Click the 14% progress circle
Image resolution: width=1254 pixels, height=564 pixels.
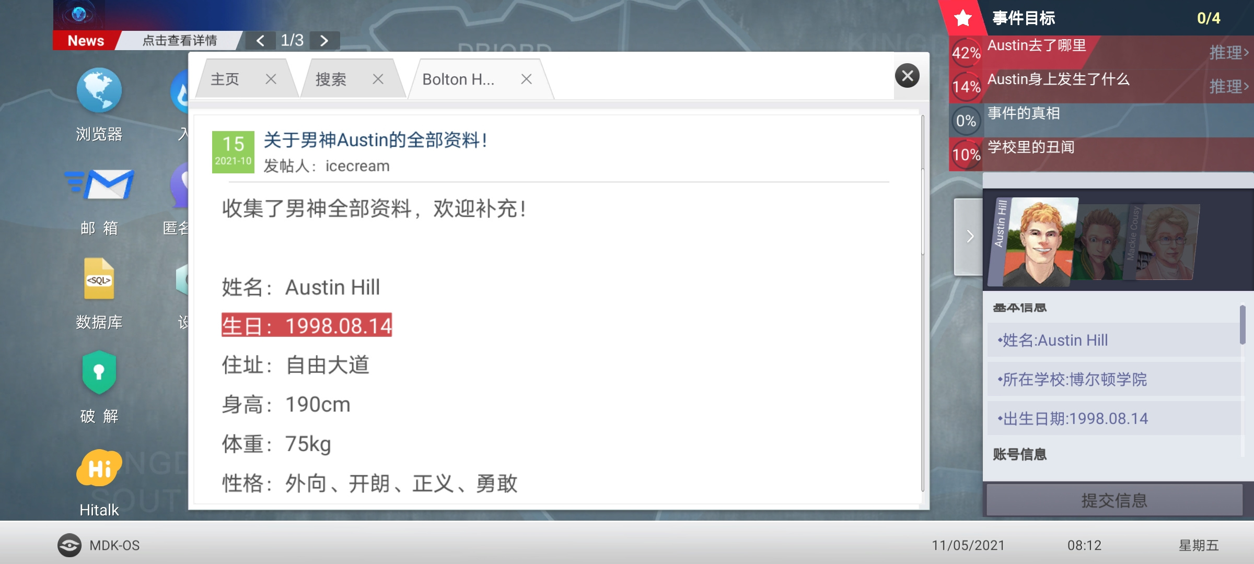(966, 87)
